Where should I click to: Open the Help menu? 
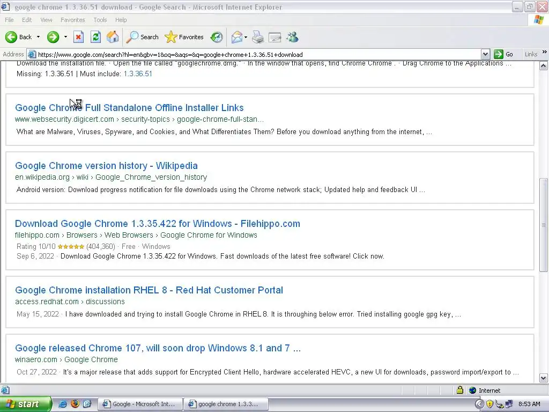click(x=121, y=20)
